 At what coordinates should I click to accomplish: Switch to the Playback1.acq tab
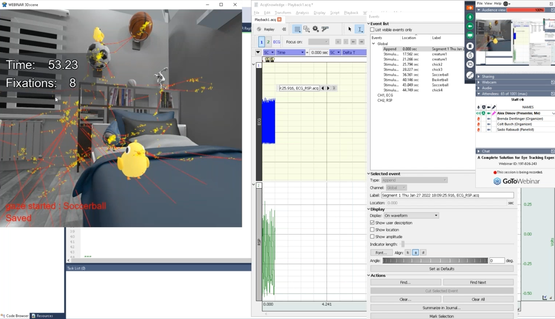pos(266,19)
